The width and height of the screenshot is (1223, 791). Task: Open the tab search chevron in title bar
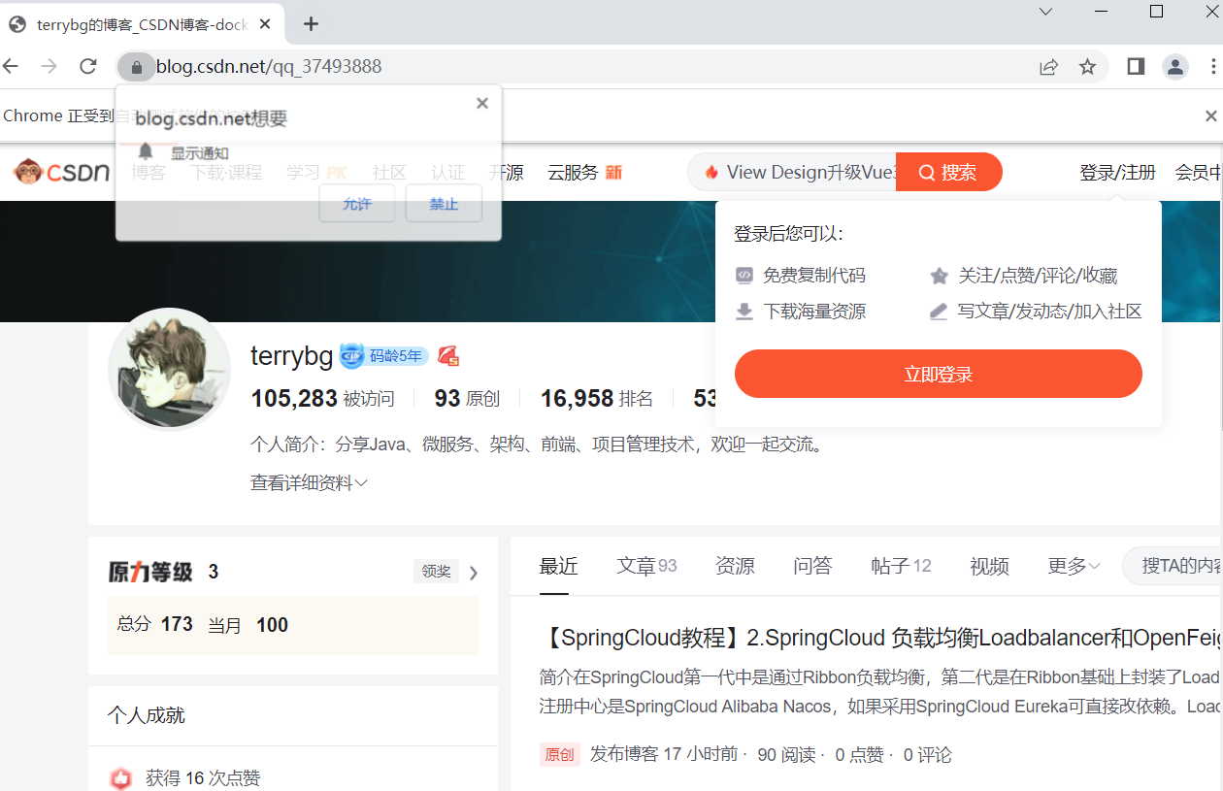[x=1045, y=12]
